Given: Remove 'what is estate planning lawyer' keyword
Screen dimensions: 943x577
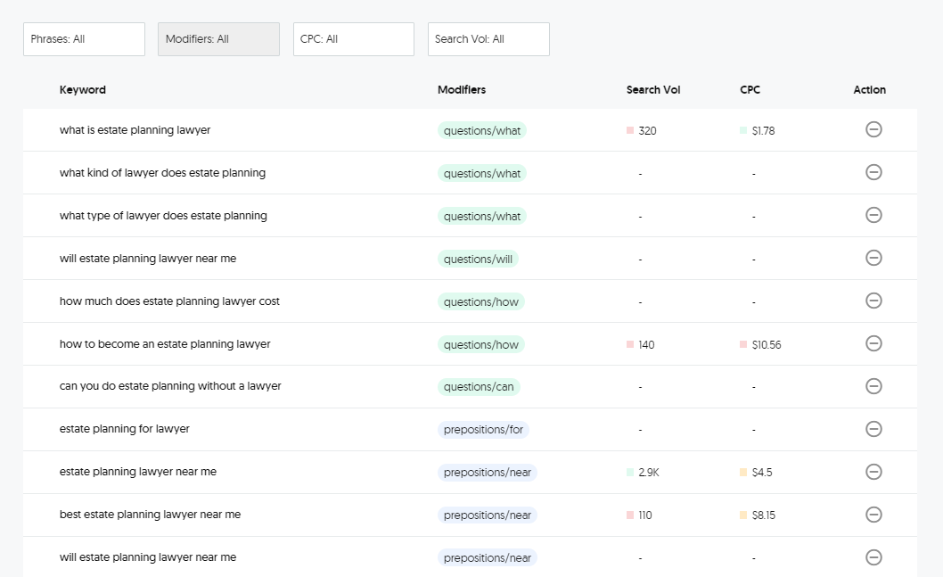Looking at the screenshot, I should tap(873, 129).
